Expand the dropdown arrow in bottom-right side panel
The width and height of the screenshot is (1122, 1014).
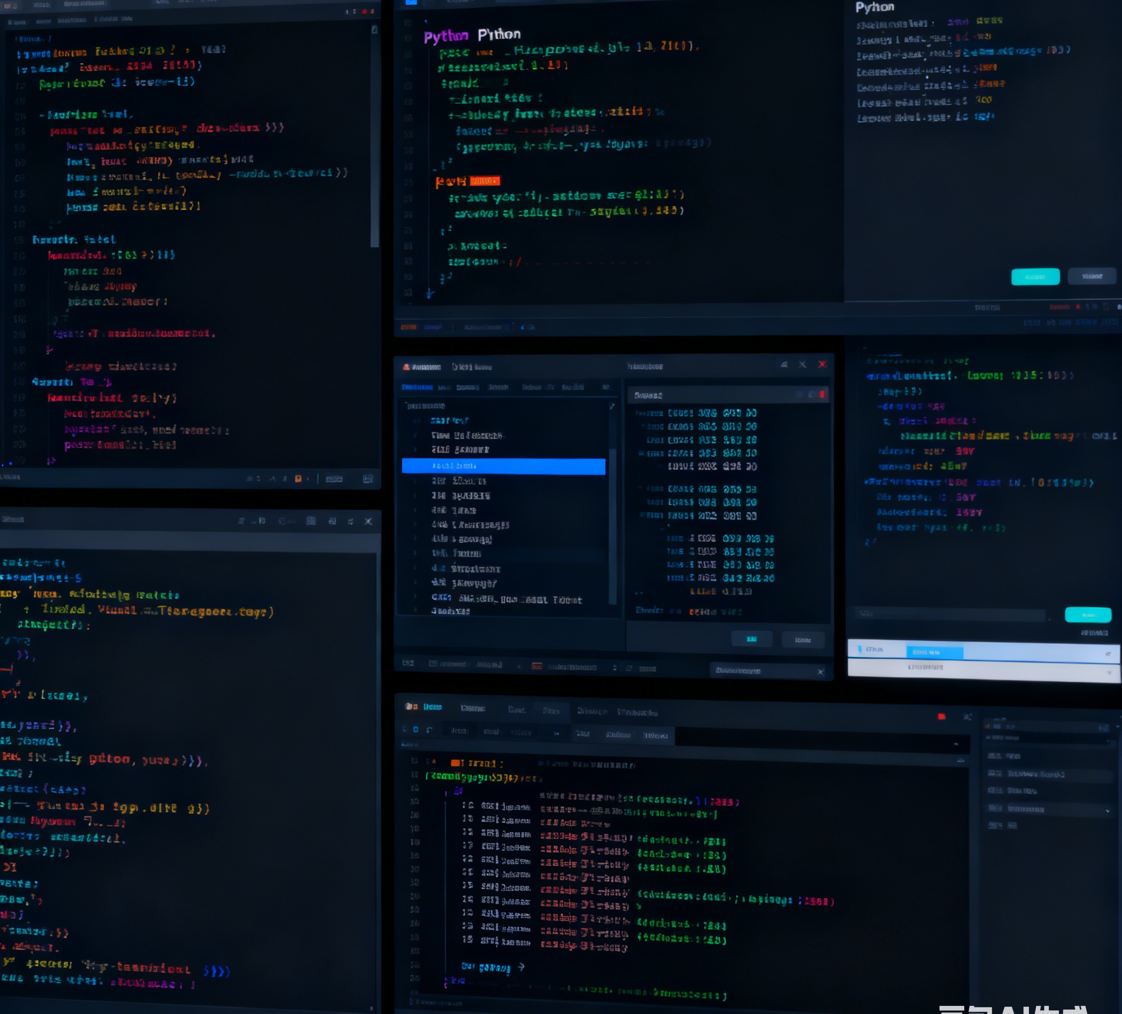(x=1107, y=811)
